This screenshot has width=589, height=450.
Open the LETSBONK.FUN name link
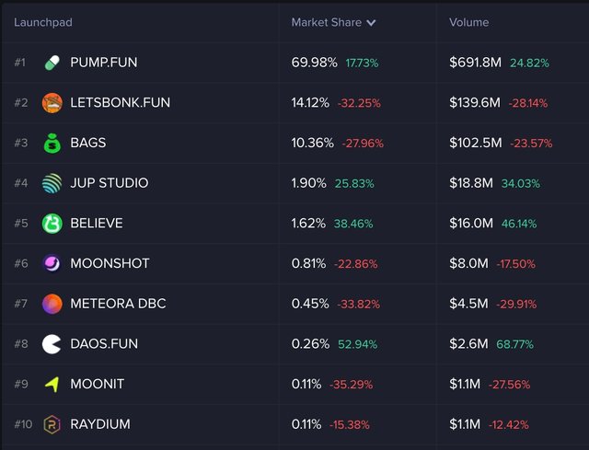120,102
